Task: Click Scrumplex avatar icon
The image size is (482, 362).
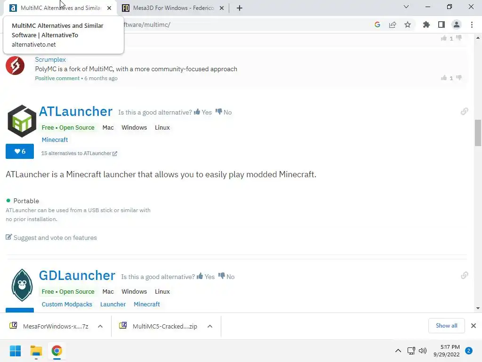Action: click(15, 66)
